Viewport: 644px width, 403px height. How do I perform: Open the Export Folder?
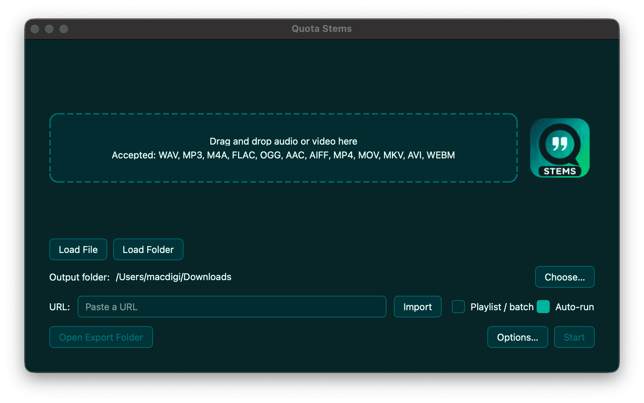tap(101, 337)
